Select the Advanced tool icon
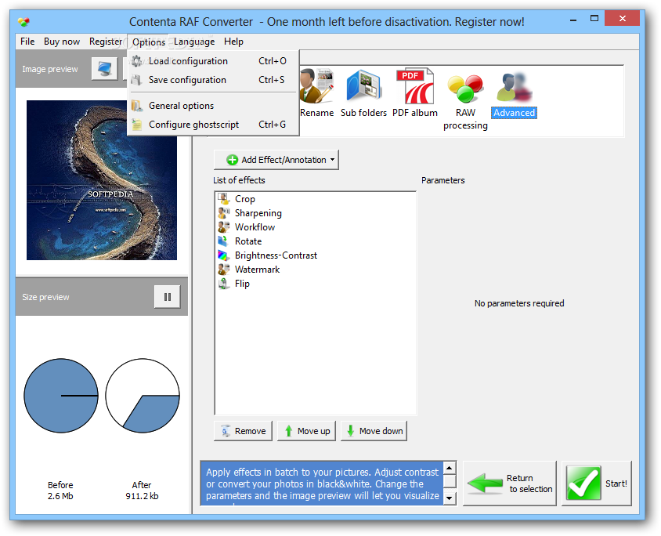 (514, 88)
